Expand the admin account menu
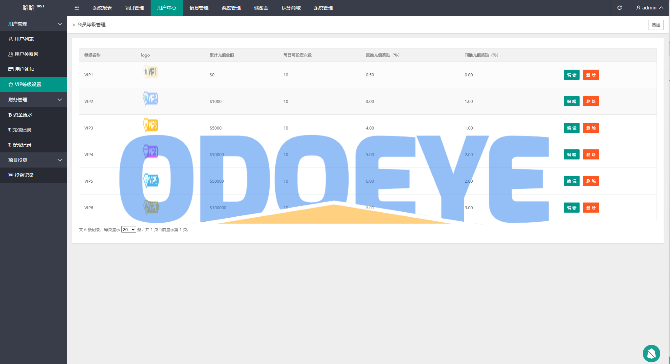The width and height of the screenshot is (670, 364). click(x=649, y=8)
